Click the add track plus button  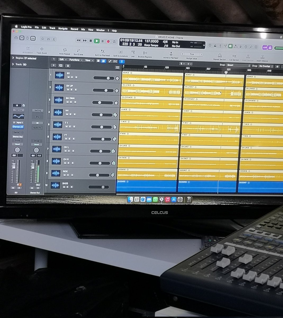point(54,65)
